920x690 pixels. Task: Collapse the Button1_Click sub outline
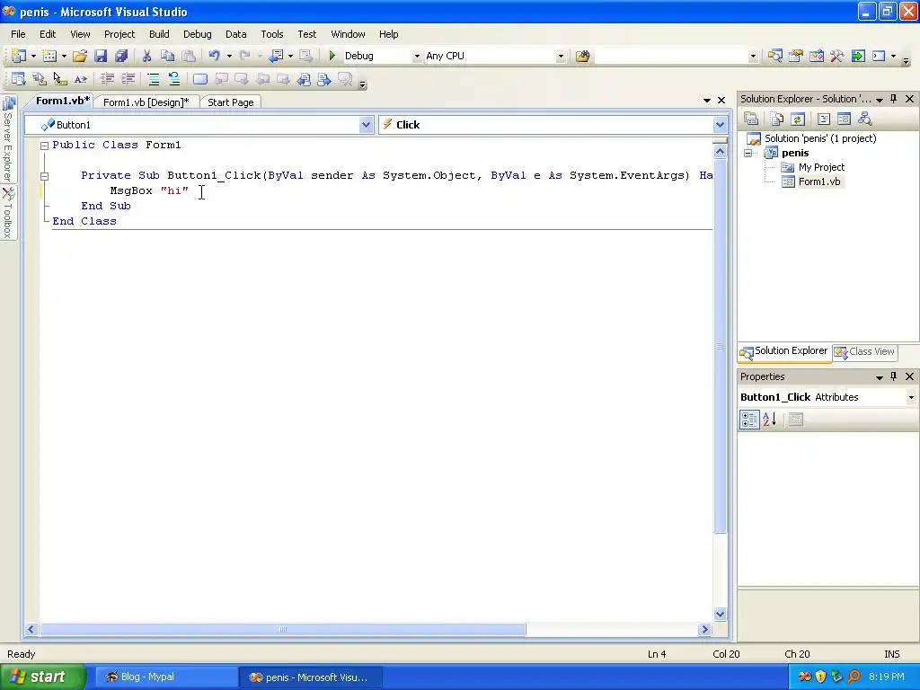[x=44, y=176]
